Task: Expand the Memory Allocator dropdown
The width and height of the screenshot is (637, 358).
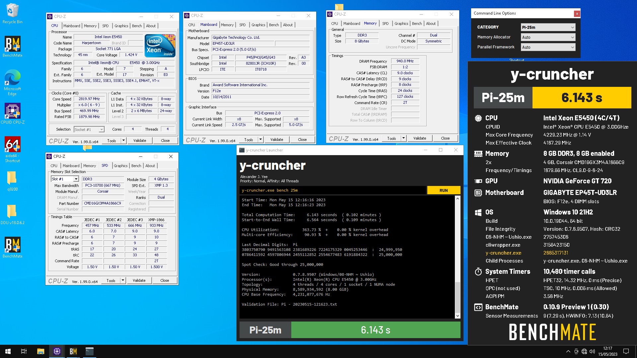Action: point(548,37)
